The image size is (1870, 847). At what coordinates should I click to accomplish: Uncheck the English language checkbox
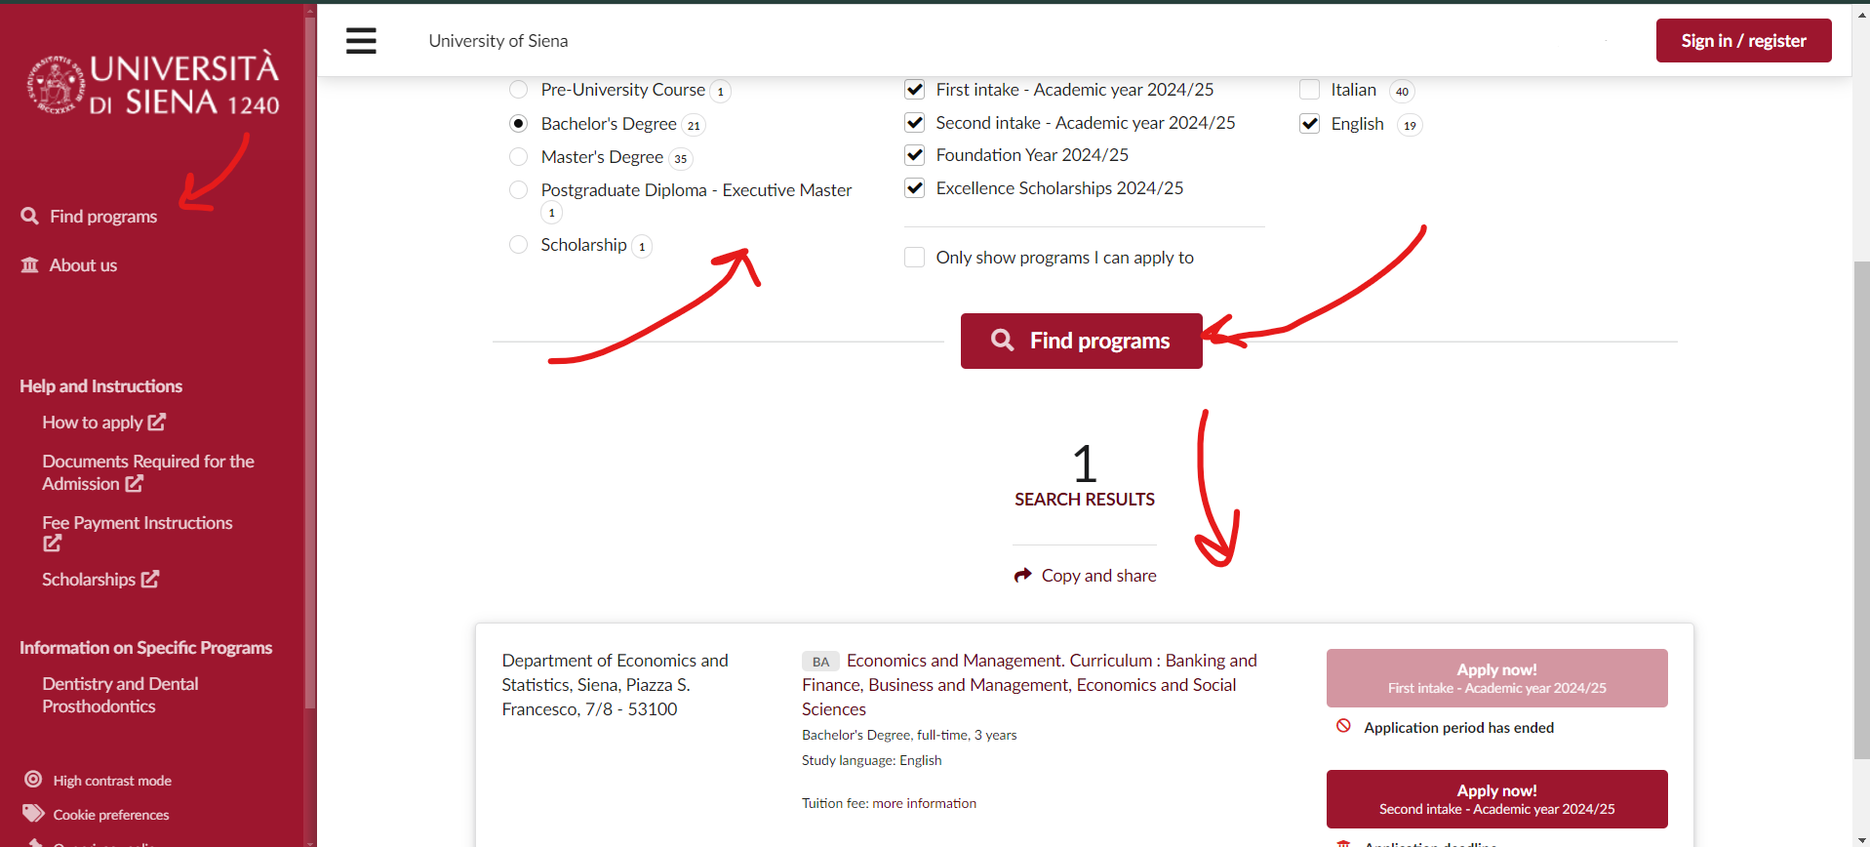[1310, 124]
